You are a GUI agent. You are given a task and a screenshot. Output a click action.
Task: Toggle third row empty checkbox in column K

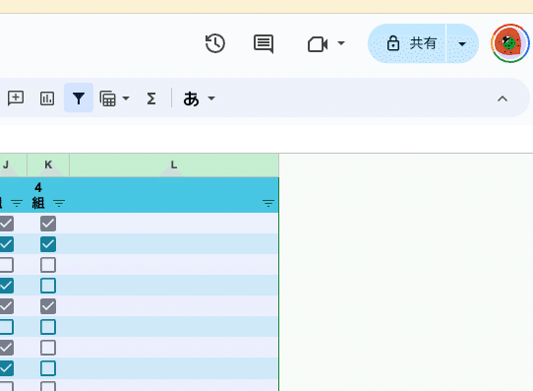tap(48, 265)
